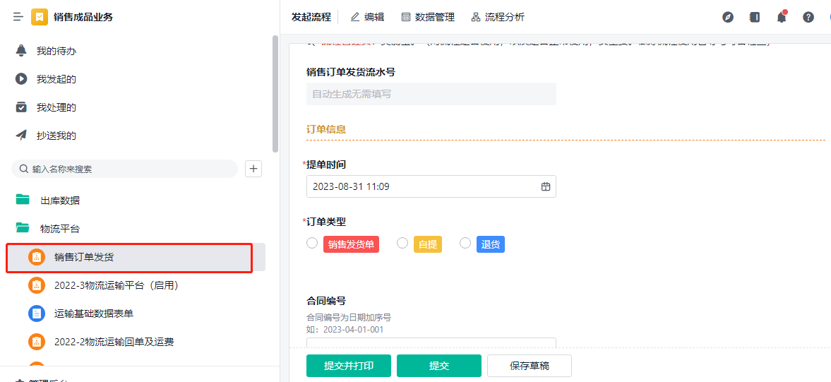Image resolution: width=831 pixels, height=382 pixels.
Task: Open the 流程分析 tab
Action: 498,17
